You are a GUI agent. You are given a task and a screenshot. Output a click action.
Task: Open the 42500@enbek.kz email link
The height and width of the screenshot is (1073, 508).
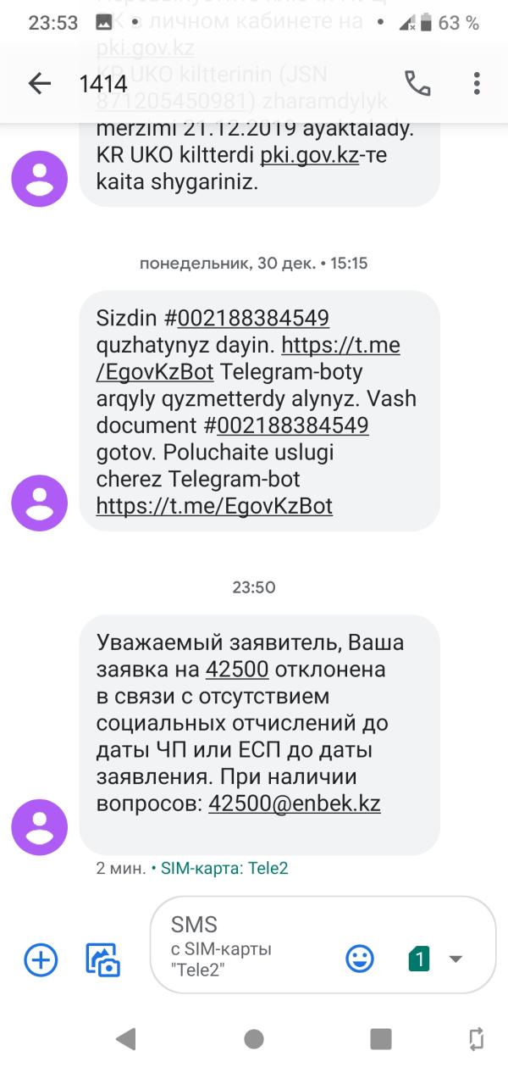(294, 803)
